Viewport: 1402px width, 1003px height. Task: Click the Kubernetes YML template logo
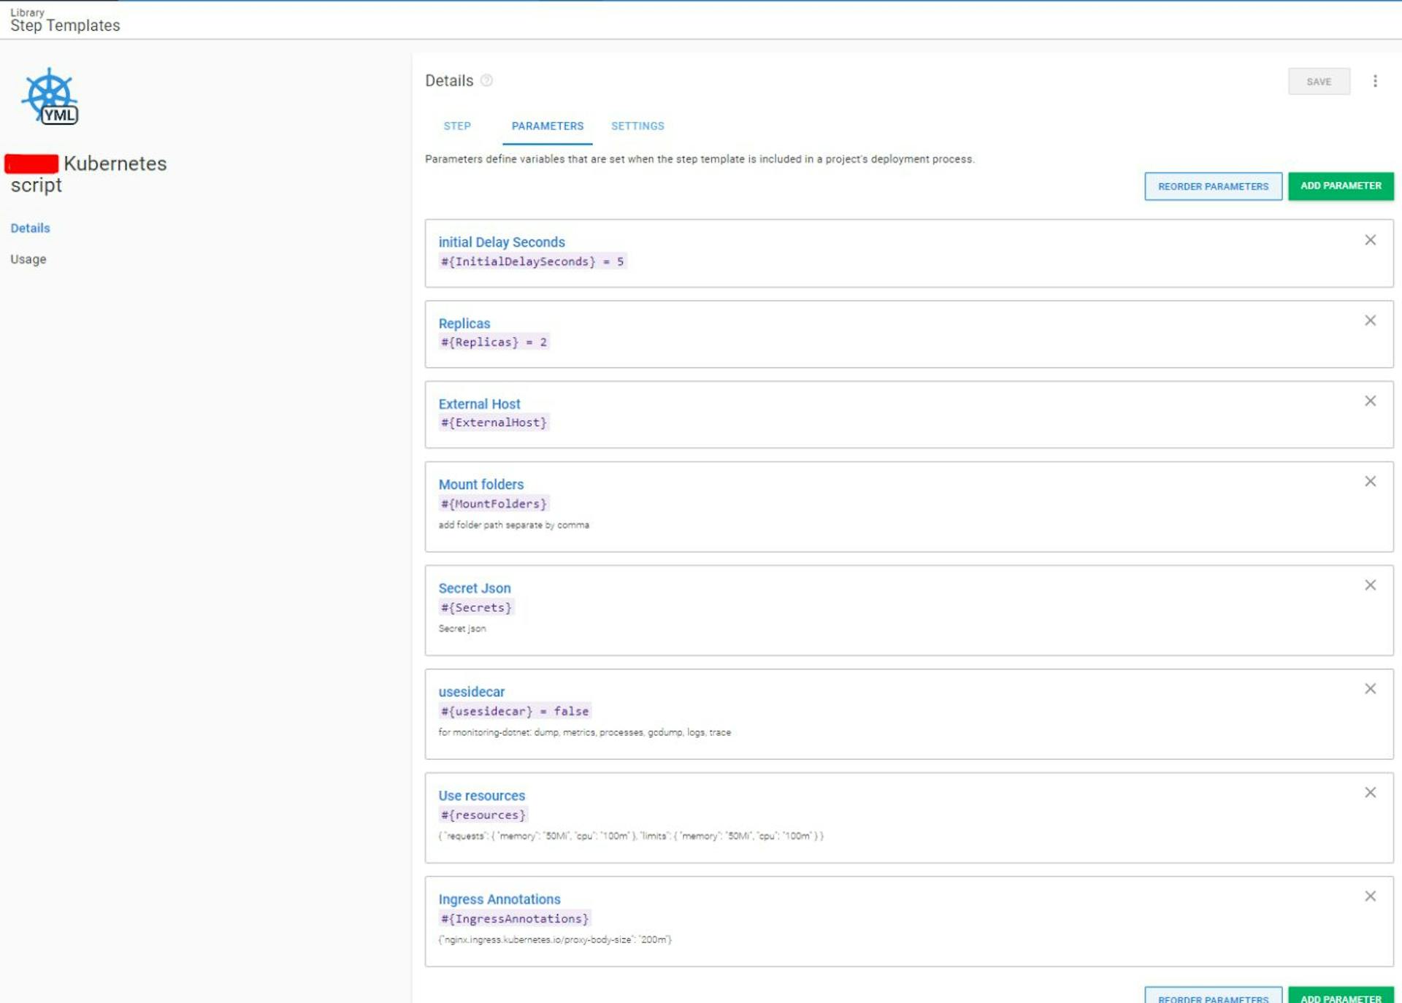(50, 97)
